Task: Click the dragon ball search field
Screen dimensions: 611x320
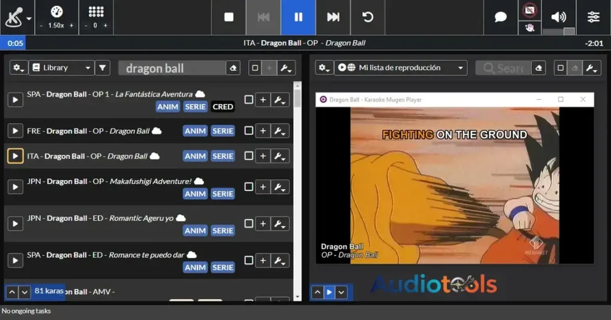Action: pos(172,68)
